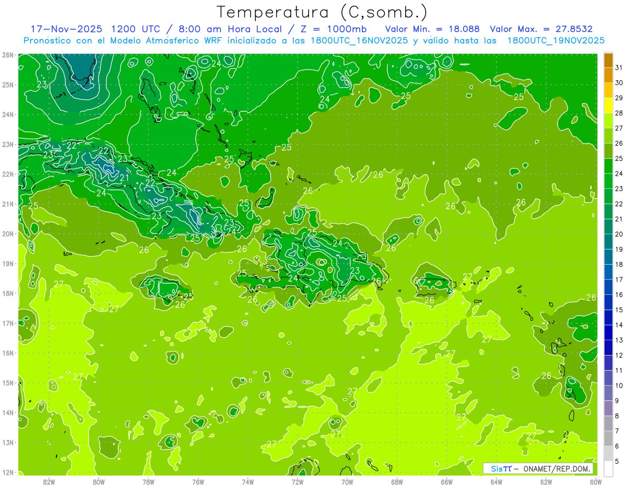Pick the lime legend swatch between 27 and 28
633x489 pixels.
[608, 120]
